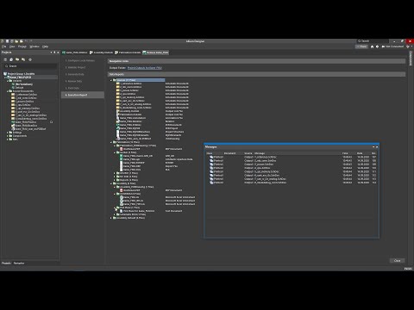Viewport: 414px width, 310px height.
Task: Expand the Nets folder in Projects tree
Action: point(8,139)
